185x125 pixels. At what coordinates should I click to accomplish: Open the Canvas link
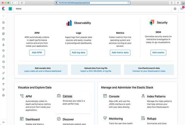(x=67, y=96)
